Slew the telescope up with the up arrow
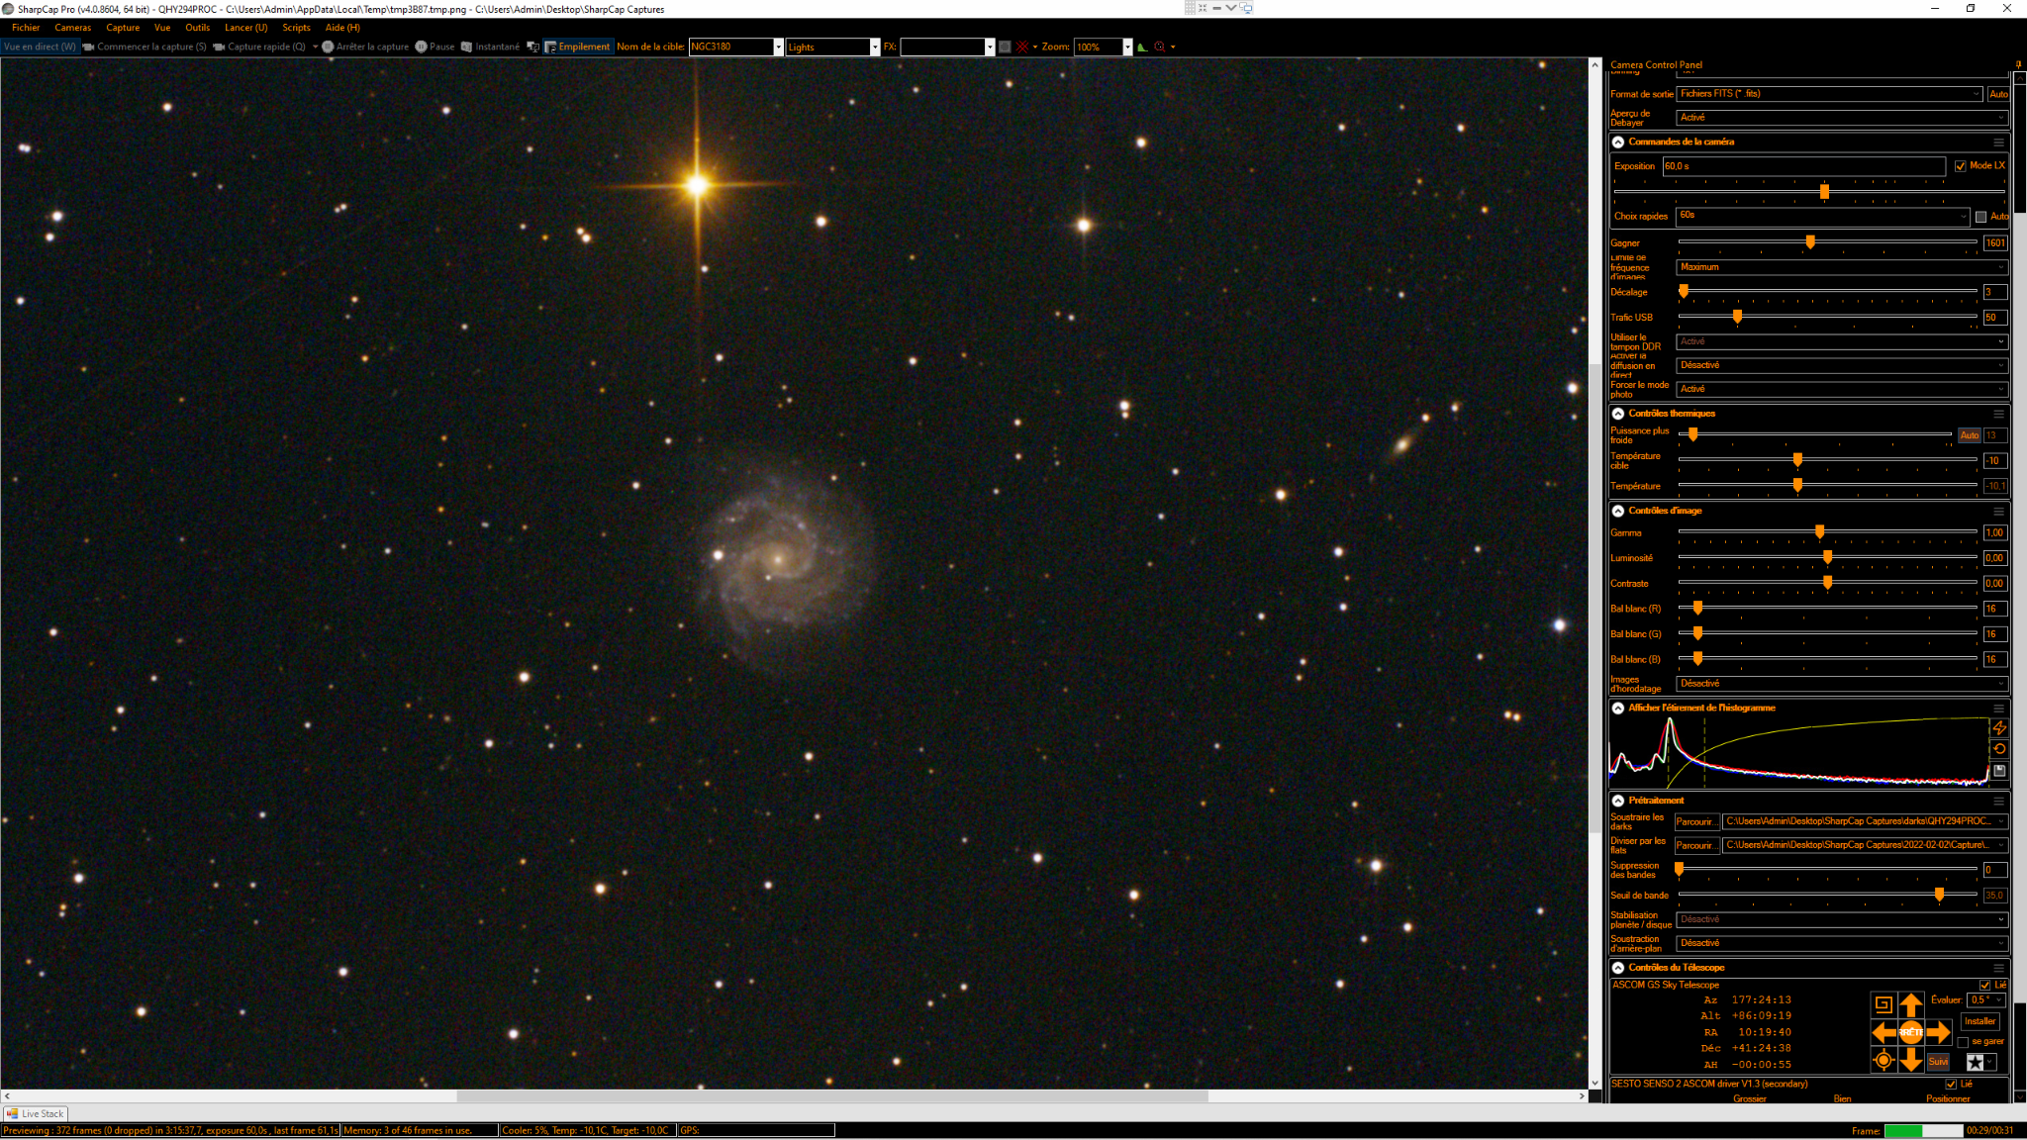Screen dimensions: 2027x1140 click(x=1911, y=1005)
